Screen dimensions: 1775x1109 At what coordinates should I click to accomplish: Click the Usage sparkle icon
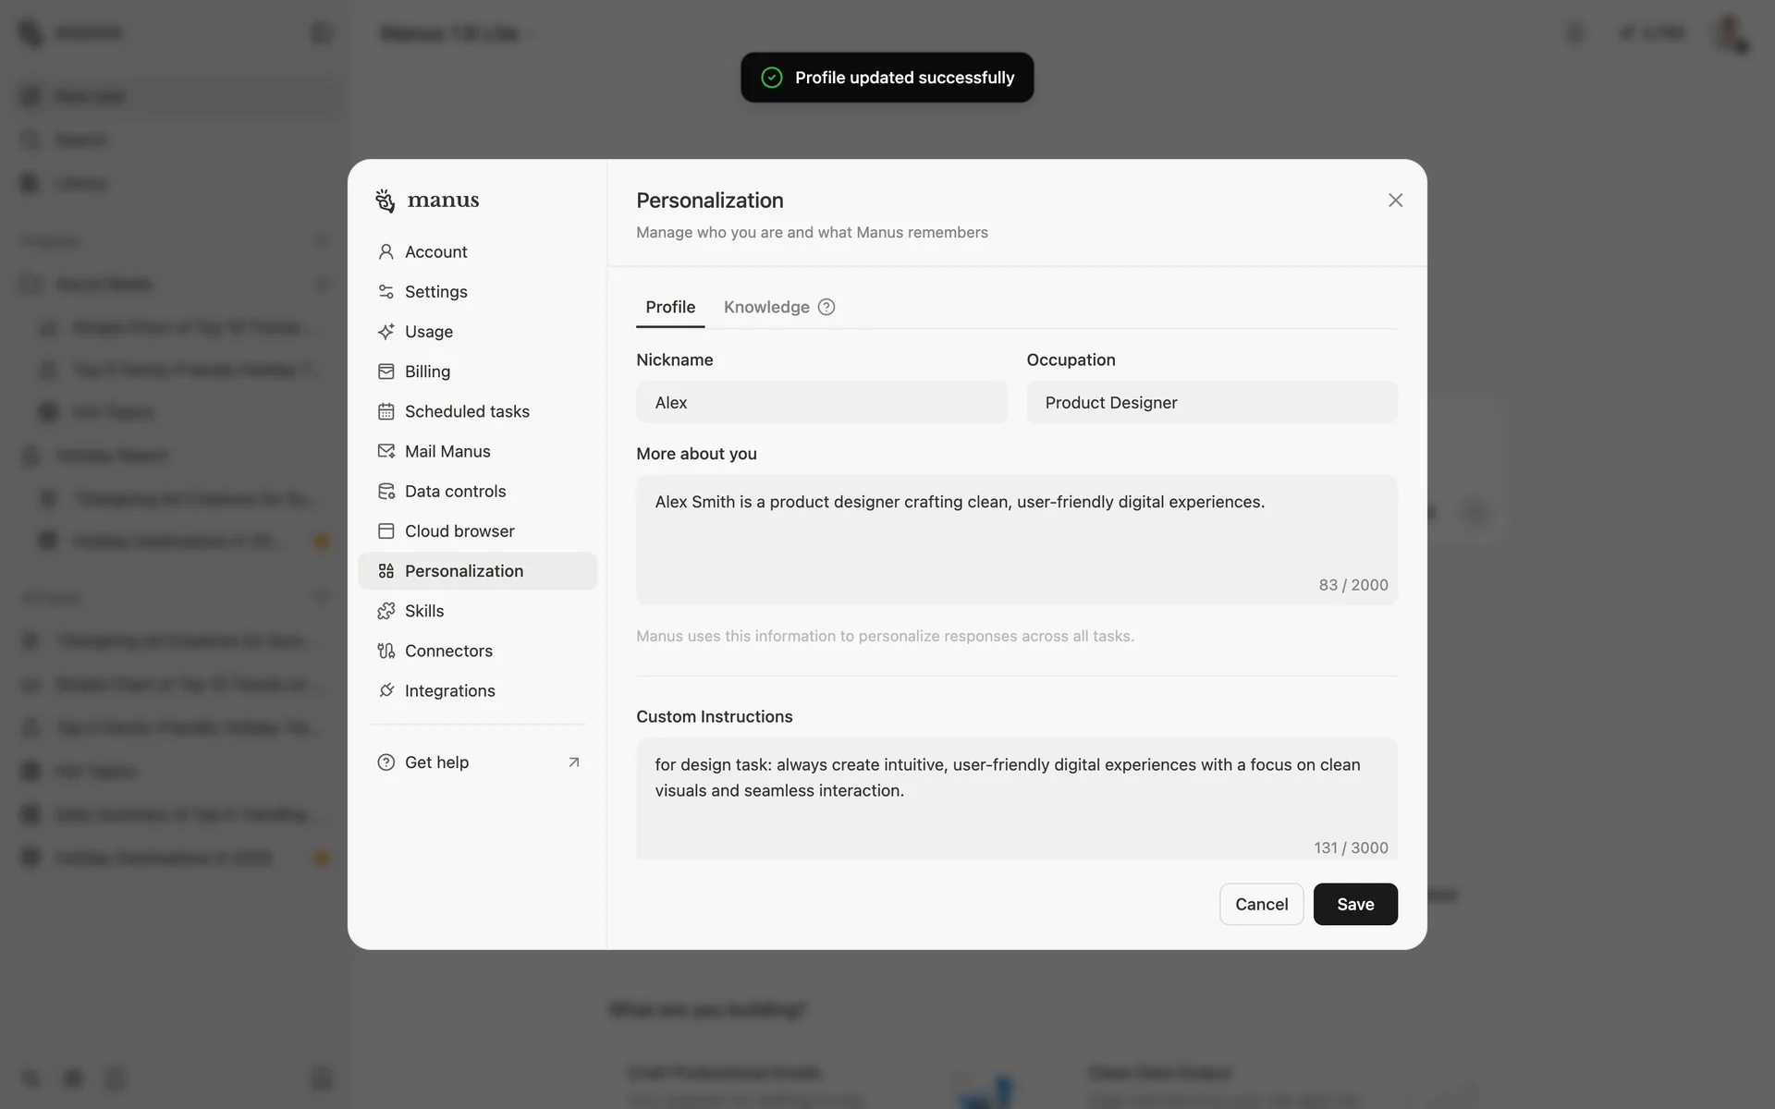click(x=386, y=331)
